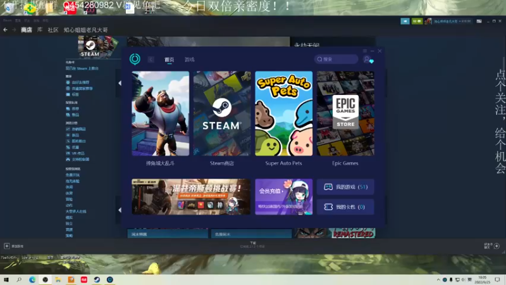Open 支持控制器 sidebar link

click(x=80, y=160)
